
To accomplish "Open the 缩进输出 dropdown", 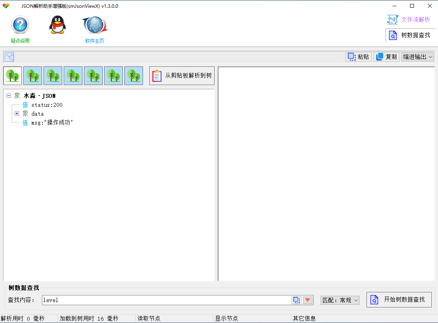I will pyautogui.click(x=418, y=57).
